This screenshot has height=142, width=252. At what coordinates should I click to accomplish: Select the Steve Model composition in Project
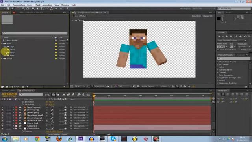(x=12, y=41)
